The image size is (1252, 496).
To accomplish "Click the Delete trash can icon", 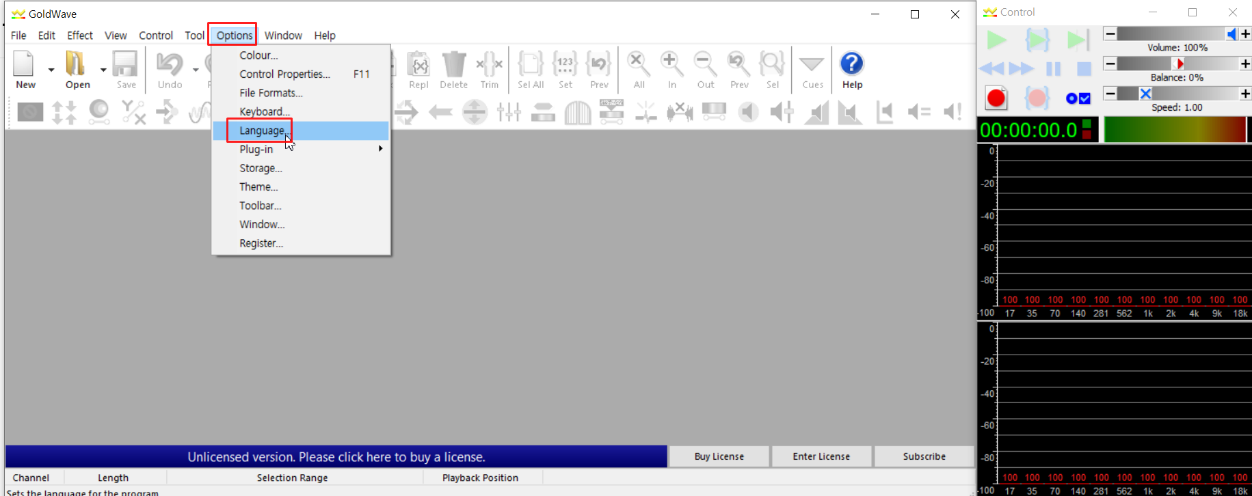I will tap(453, 64).
